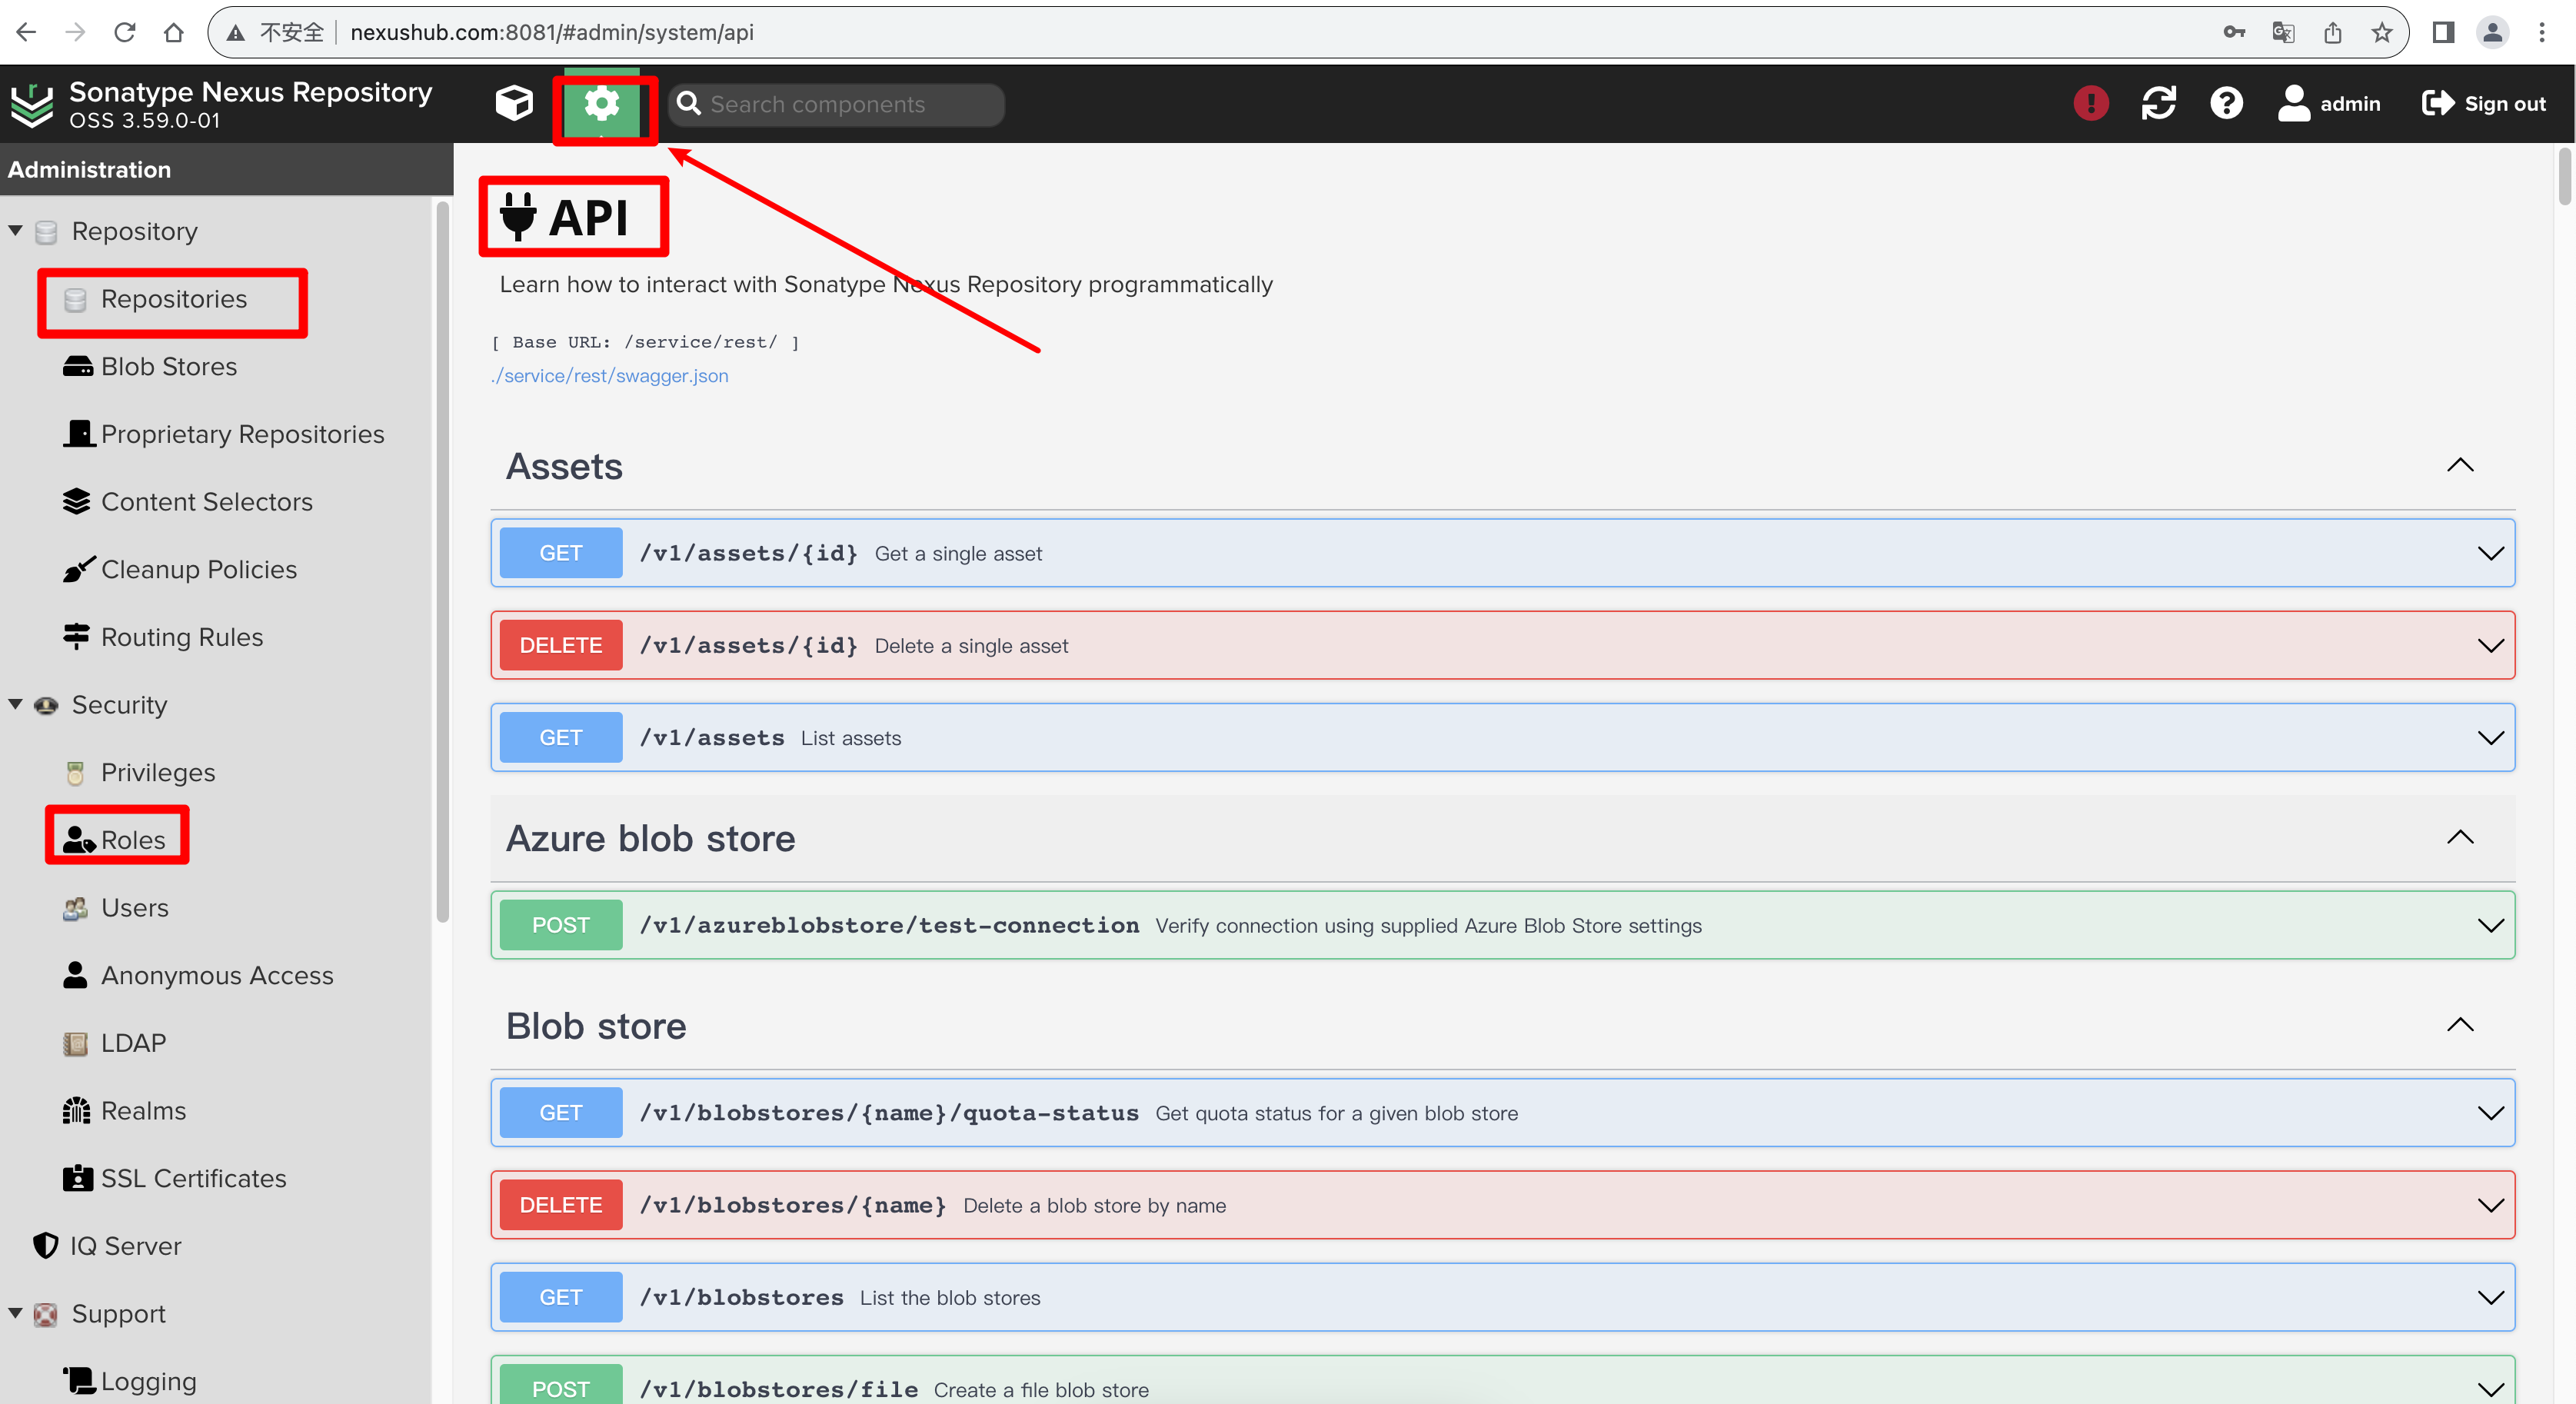This screenshot has width=2576, height=1404.
Task: Open the Chrome three-dot menu
Action: pos(2542,32)
